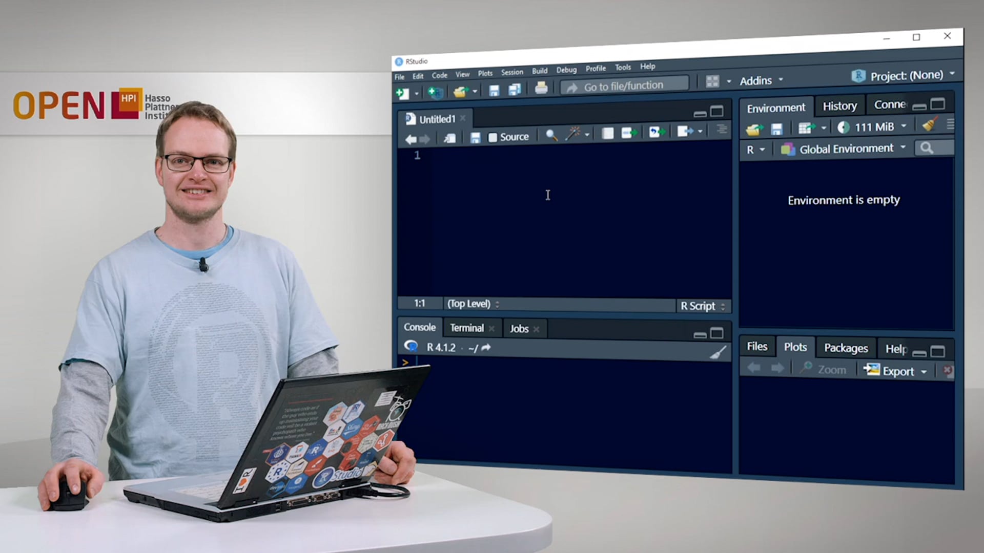Minimize the Source pane with its collapse toggle
The height and width of the screenshot is (553, 984).
tap(700, 114)
